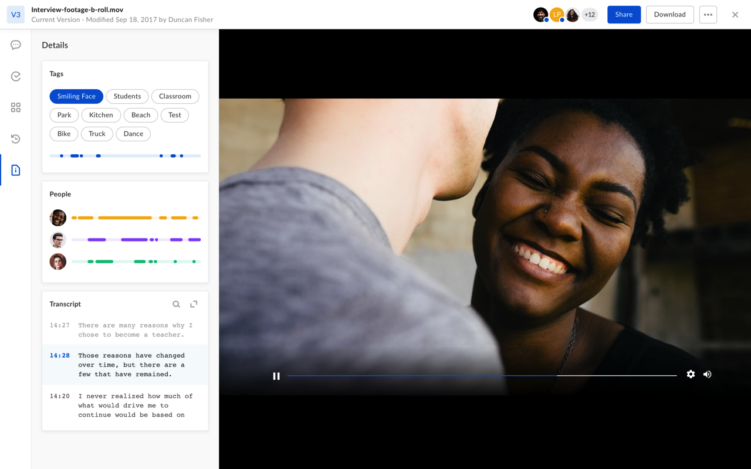Open the apps grid sidebar icon
This screenshot has height=469, width=751.
coord(16,107)
